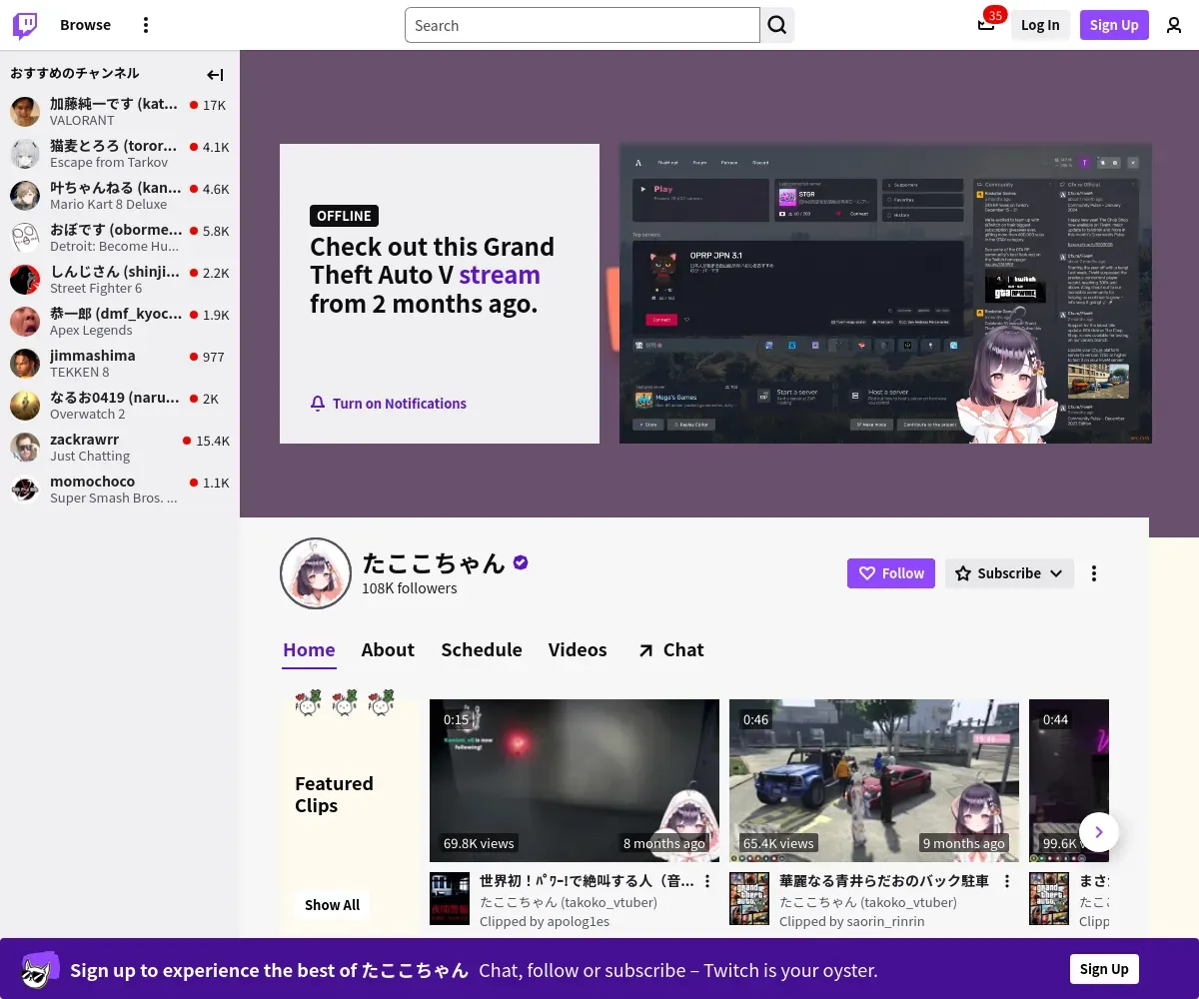Follow the たこここちゃん channel

tap(891, 573)
